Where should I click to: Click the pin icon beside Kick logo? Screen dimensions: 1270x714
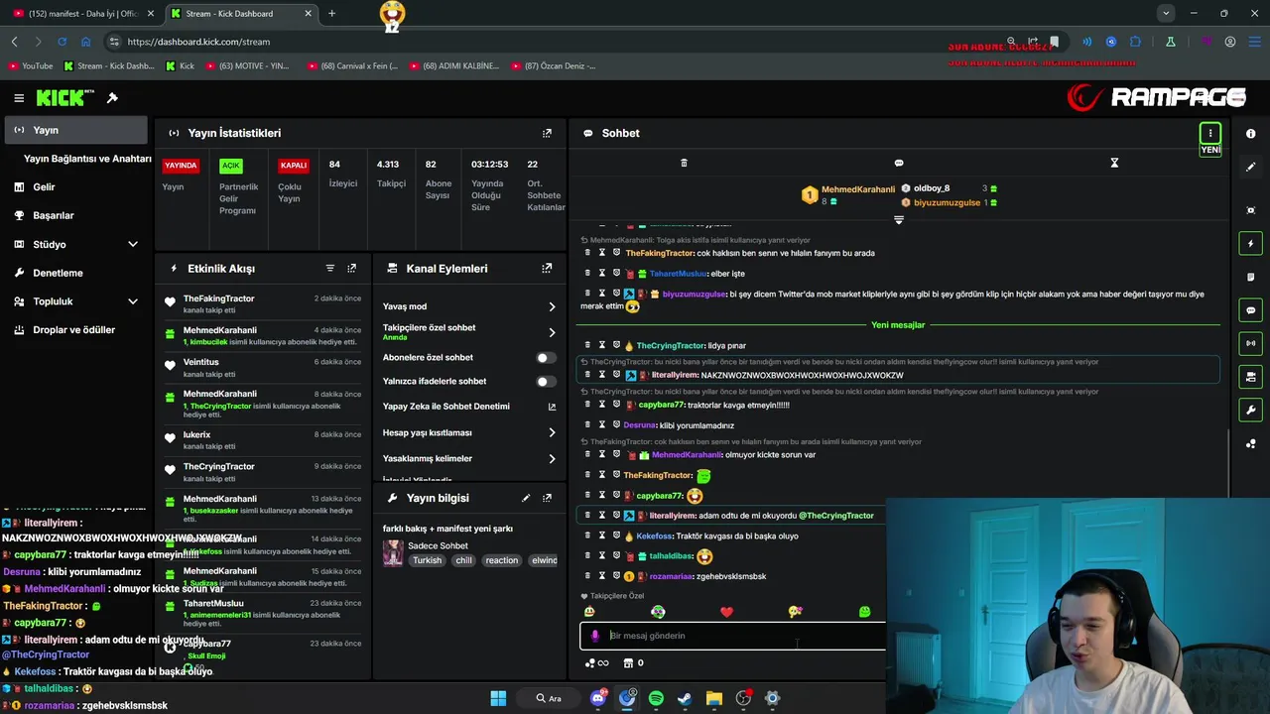coord(112,98)
